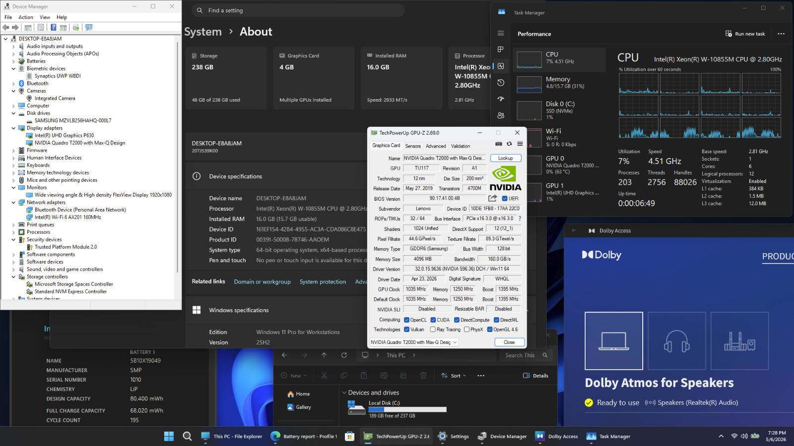
Task: Click Scan for hardware changes in Device Manager toolbar
Action: (89, 27)
